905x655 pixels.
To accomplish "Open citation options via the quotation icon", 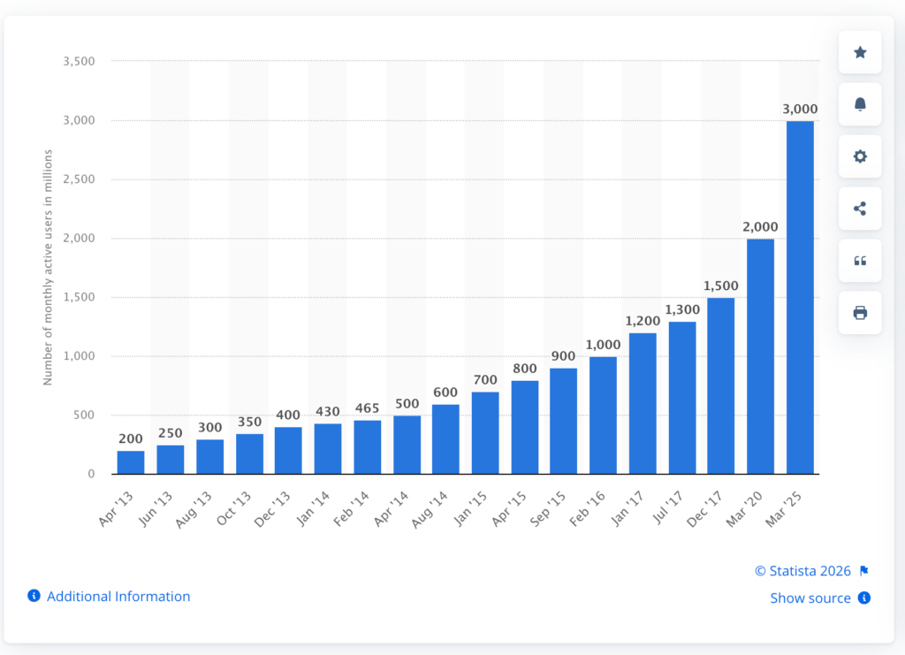I will pos(859,260).
